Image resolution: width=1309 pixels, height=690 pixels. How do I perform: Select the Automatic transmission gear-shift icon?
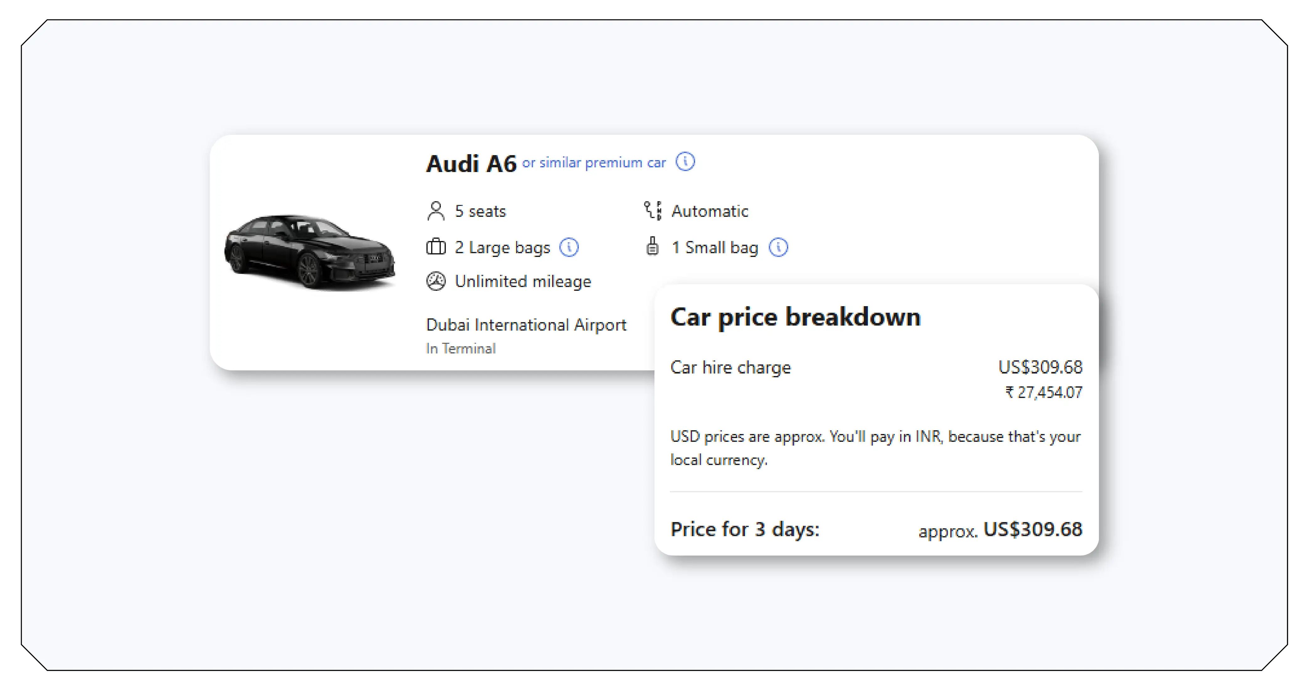[652, 210]
